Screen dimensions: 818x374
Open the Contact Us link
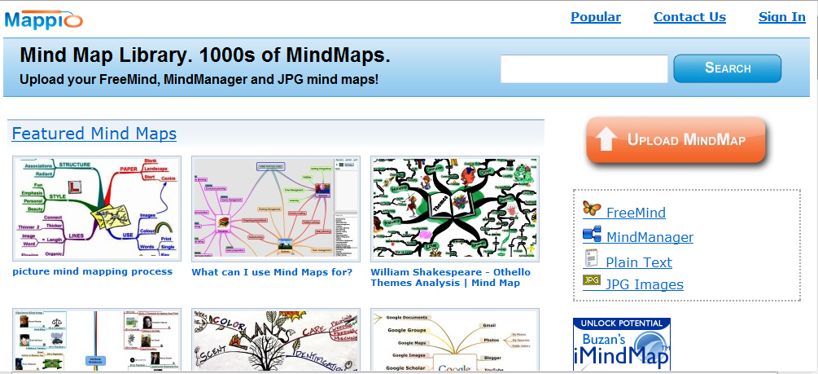click(x=689, y=17)
